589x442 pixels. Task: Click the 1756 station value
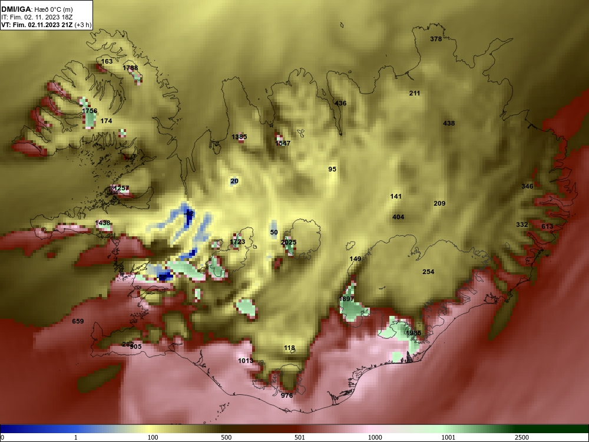pyautogui.click(x=90, y=111)
